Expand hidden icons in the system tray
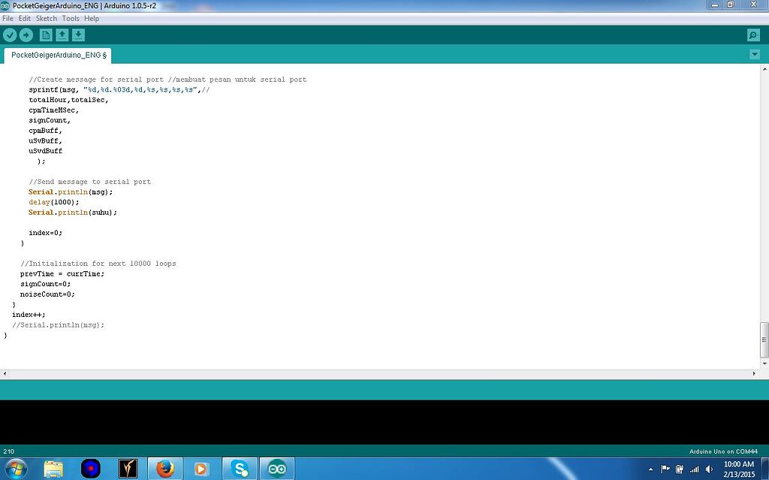The width and height of the screenshot is (769, 480). click(x=652, y=467)
